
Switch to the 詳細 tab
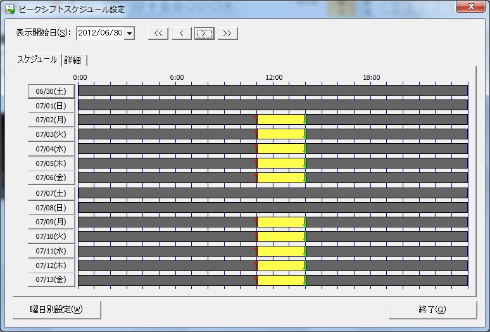73,60
